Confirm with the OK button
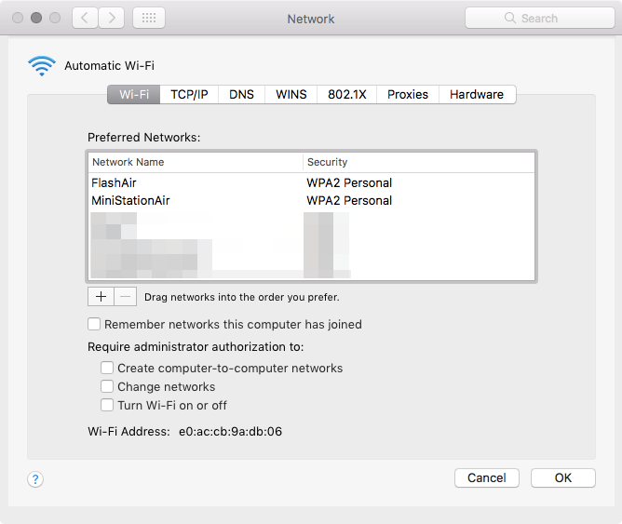The width and height of the screenshot is (622, 524). 562,477
